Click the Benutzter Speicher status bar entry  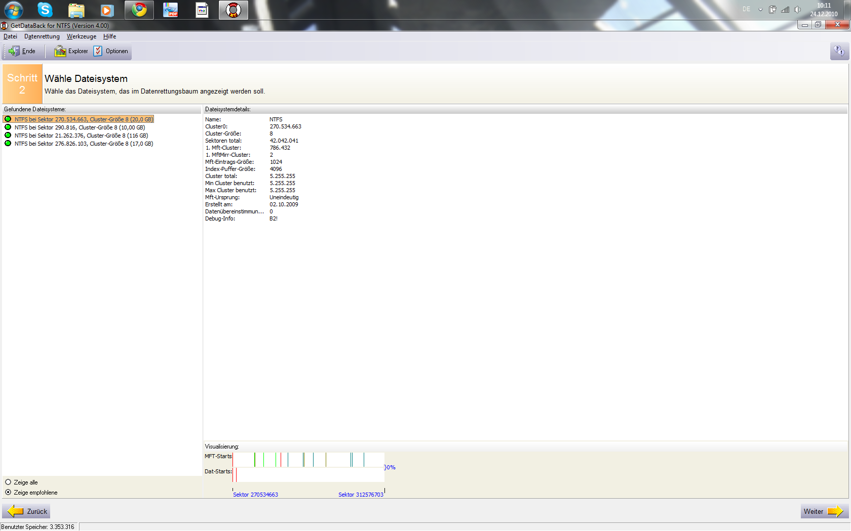pyautogui.click(x=38, y=527)
